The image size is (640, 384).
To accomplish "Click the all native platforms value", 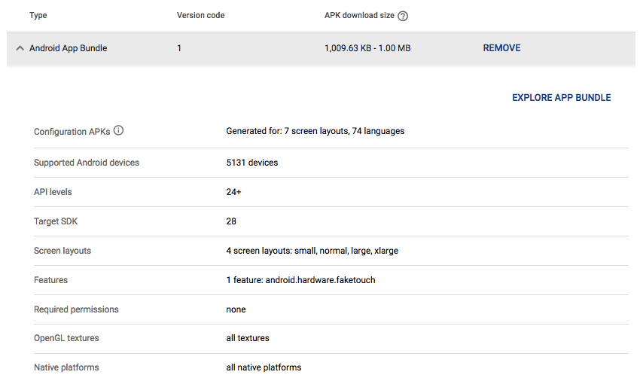I will click(x=264, y=367).
